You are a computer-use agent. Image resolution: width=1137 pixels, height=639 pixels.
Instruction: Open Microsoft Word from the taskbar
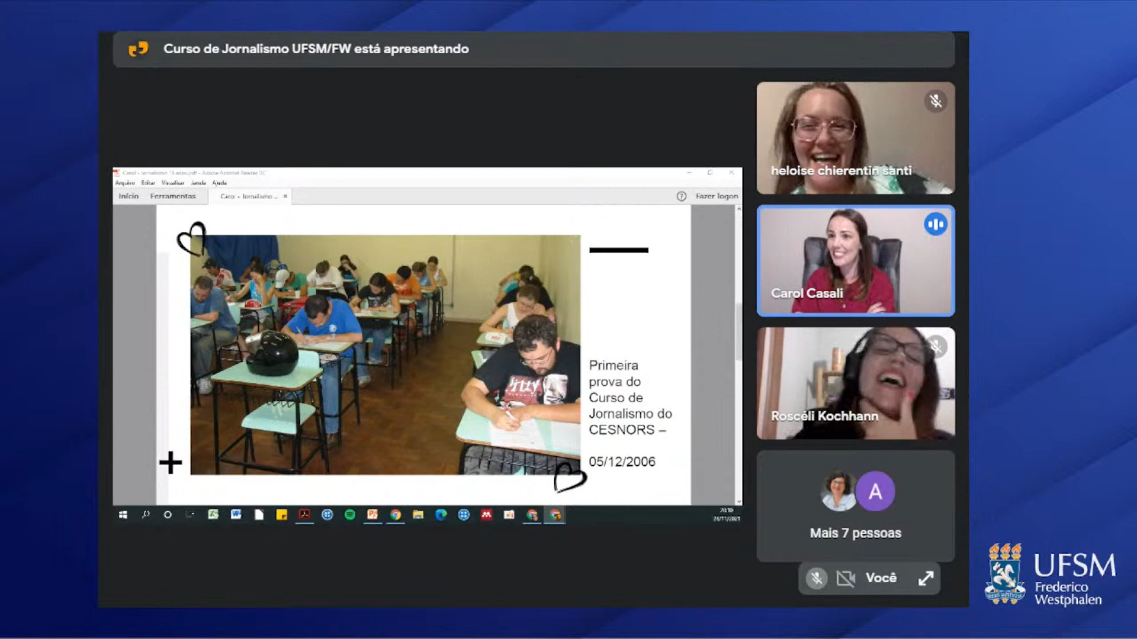tap(236, 515)
